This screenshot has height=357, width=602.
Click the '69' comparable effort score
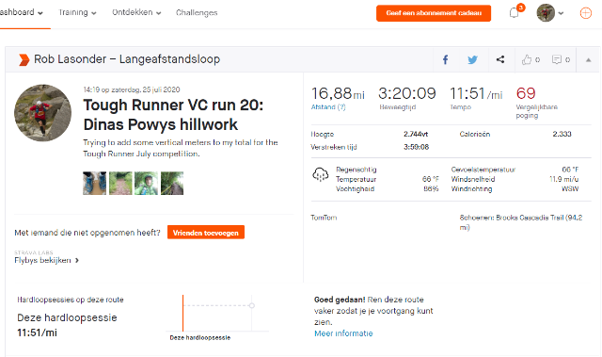526,93
